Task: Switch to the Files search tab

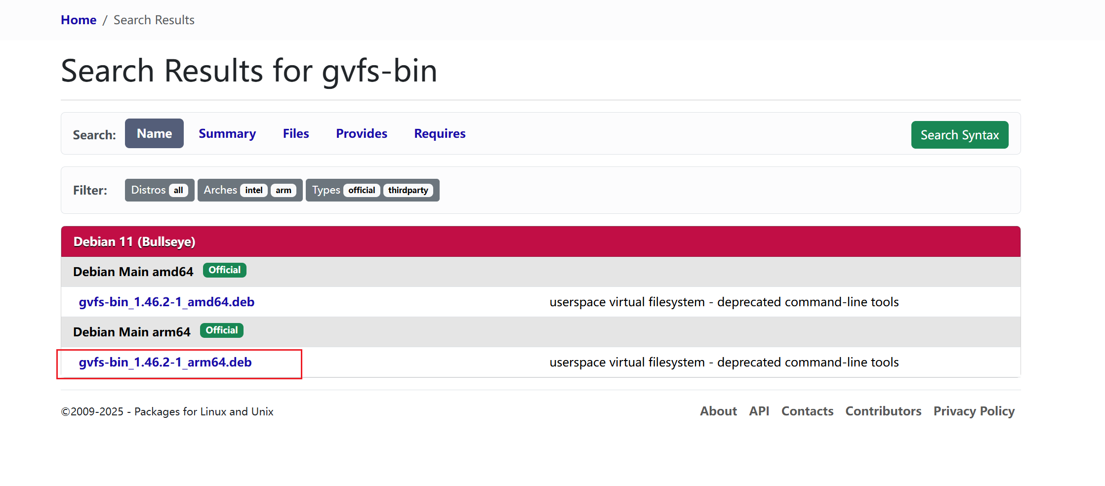Action: click(x=295, y=133)
